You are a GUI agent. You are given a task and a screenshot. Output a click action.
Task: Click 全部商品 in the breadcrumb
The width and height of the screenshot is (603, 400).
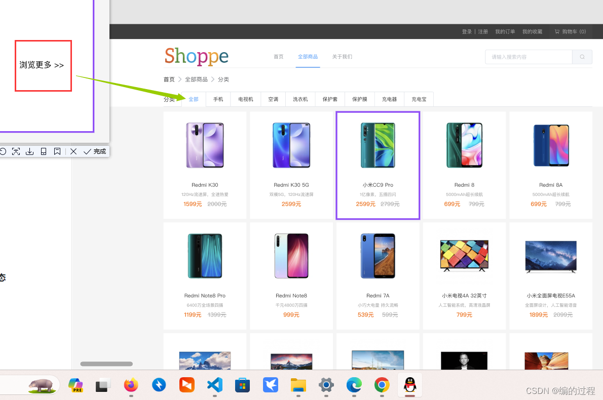coord(196,79)
